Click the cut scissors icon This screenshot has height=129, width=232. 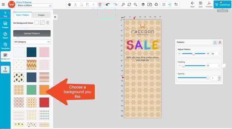click(x=75, y=5)
